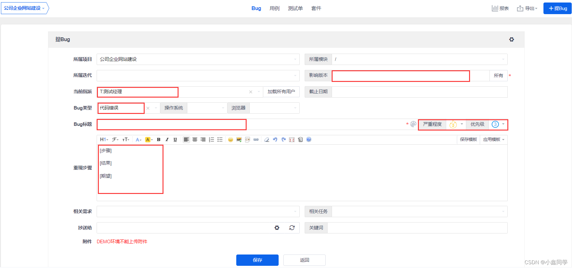The height and width of the screenshot is (268, 572).
Task: Click the 所有 versions button
Action: (498, 76)
